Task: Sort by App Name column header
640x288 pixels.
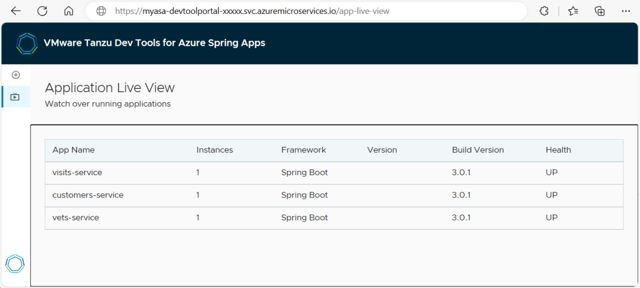Action: tap(74, 150)
